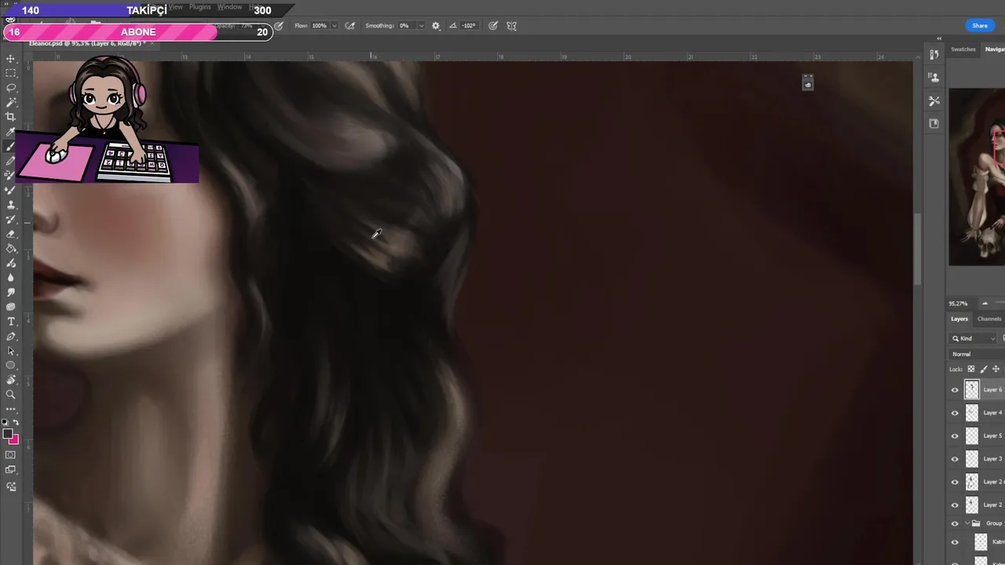1005x565 pixels.
Task: Select the Move tool
Action: click(11, 59)
